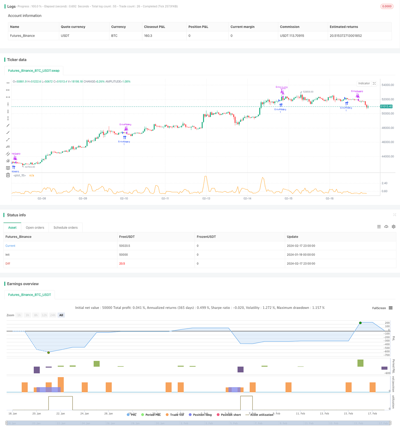Select the vertical ray line tool

point(8,111)
